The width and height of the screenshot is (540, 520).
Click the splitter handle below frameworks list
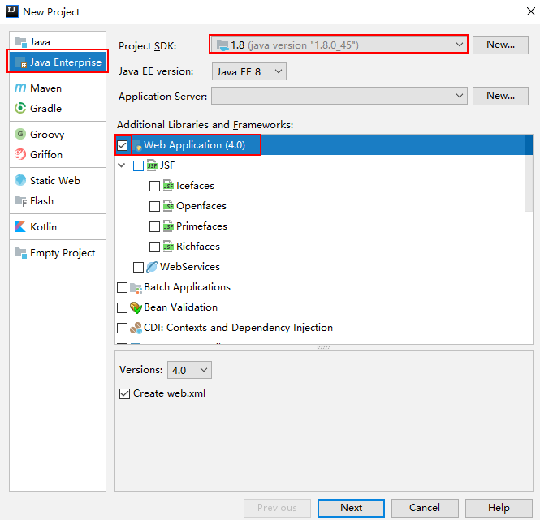(x=324, y=347)
